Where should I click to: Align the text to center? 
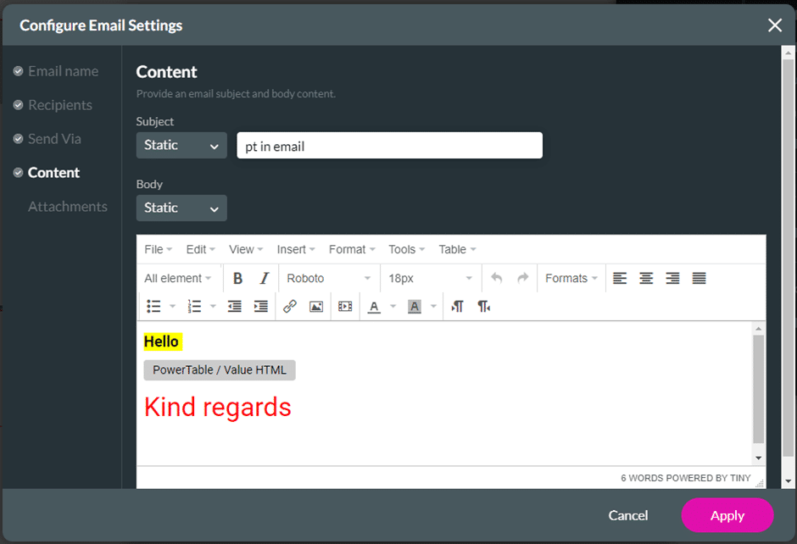646,278
